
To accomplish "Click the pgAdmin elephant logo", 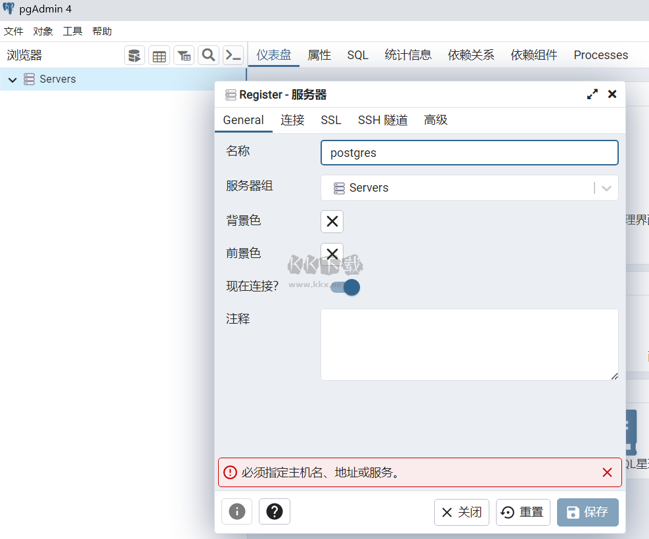I will point(9,9).
